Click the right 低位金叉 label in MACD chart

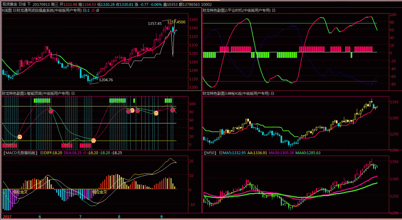click(x=99, y=192)
